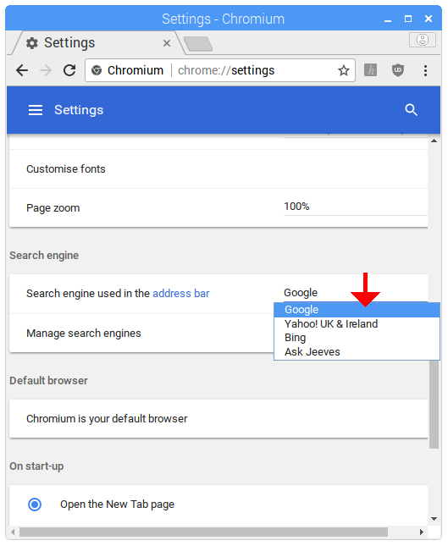Click the 'Default browser' section heading

click(49, 381)
